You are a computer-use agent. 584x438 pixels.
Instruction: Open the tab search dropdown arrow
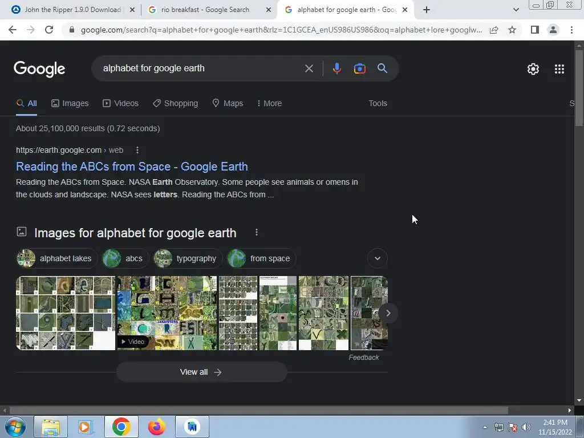point(516,10)
